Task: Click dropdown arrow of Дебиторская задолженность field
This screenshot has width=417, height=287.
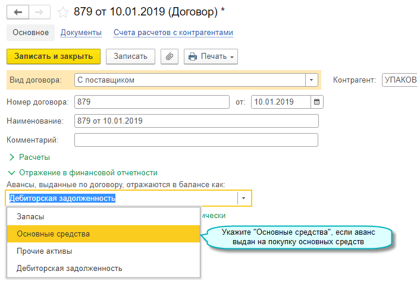Action: [244, 198]
